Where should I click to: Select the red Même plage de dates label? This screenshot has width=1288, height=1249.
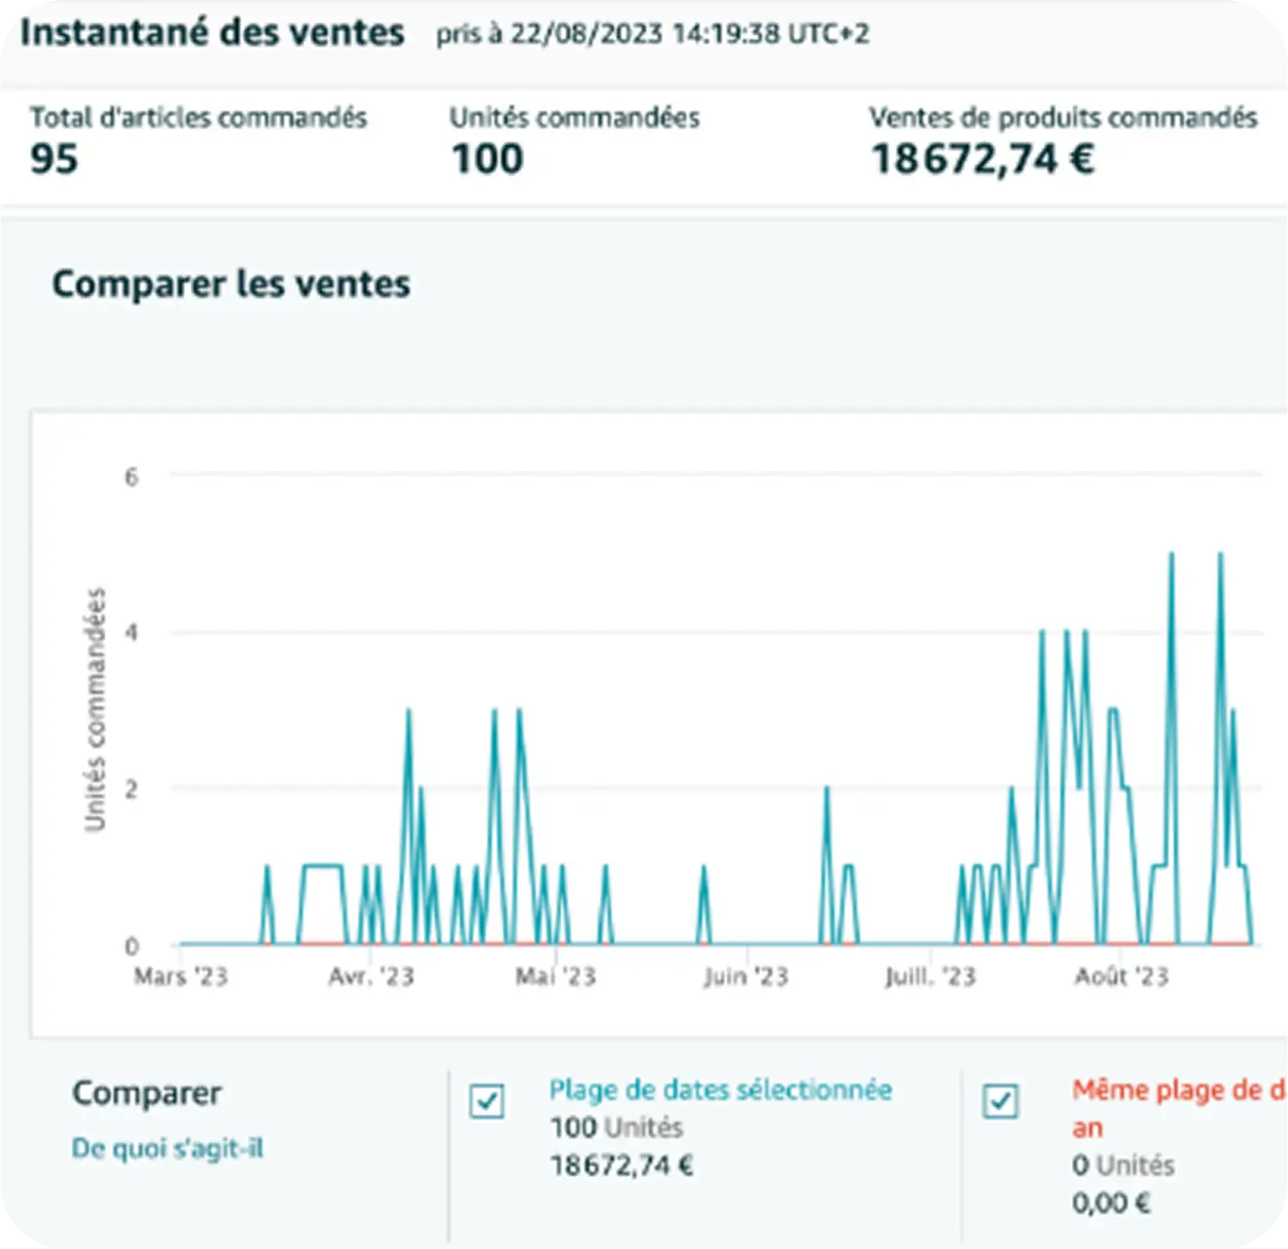point(1179,1090)
